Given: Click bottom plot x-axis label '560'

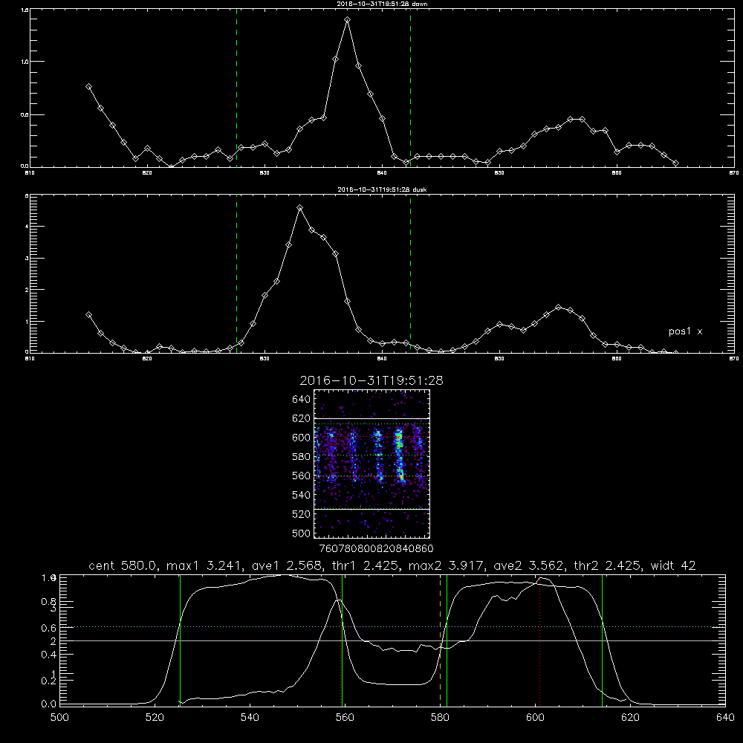Looking at the screenshot, I should click(x=345, y=718).
